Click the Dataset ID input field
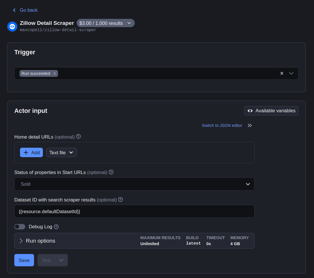The height and width of the screenshot is (278, 314). point(134,211)
